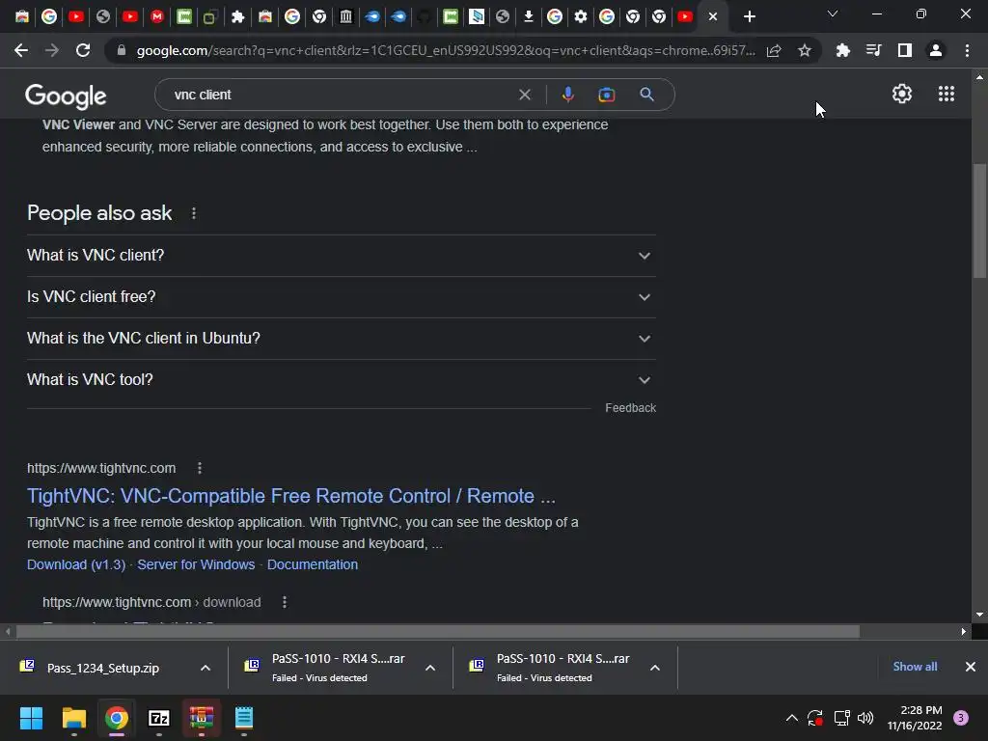This screenshot has width=988, height=741.
Task: Open the TightVNC result title link
Action: click(x=291, y=496)
